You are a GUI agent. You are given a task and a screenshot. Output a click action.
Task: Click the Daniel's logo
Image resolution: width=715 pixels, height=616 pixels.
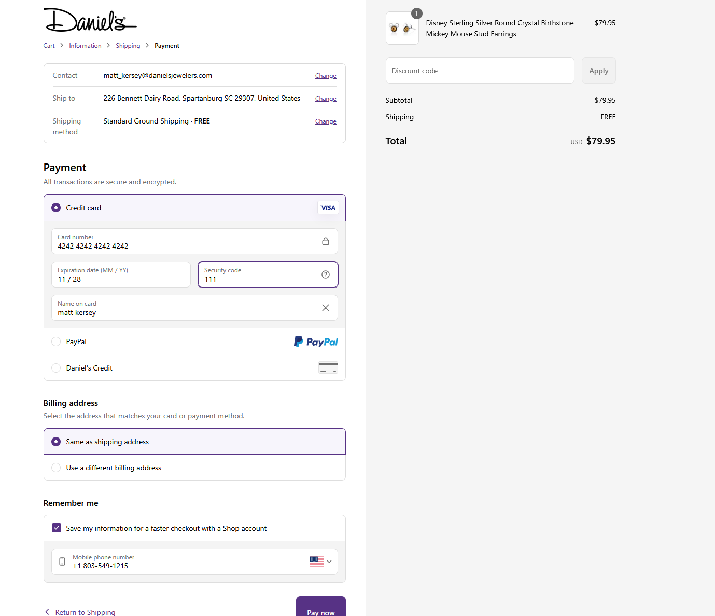(x=90, y=20)
